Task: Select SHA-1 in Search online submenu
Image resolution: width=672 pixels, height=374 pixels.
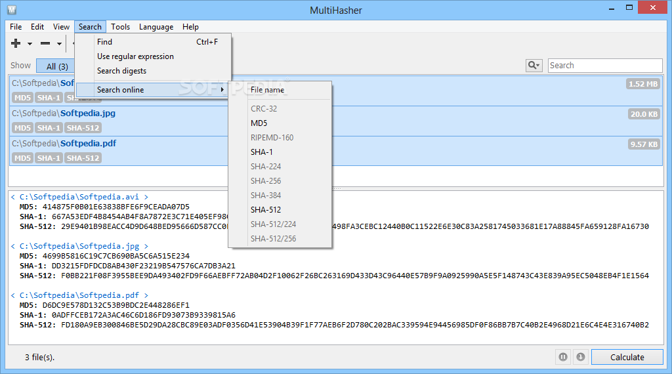Action: click(280, 152)
